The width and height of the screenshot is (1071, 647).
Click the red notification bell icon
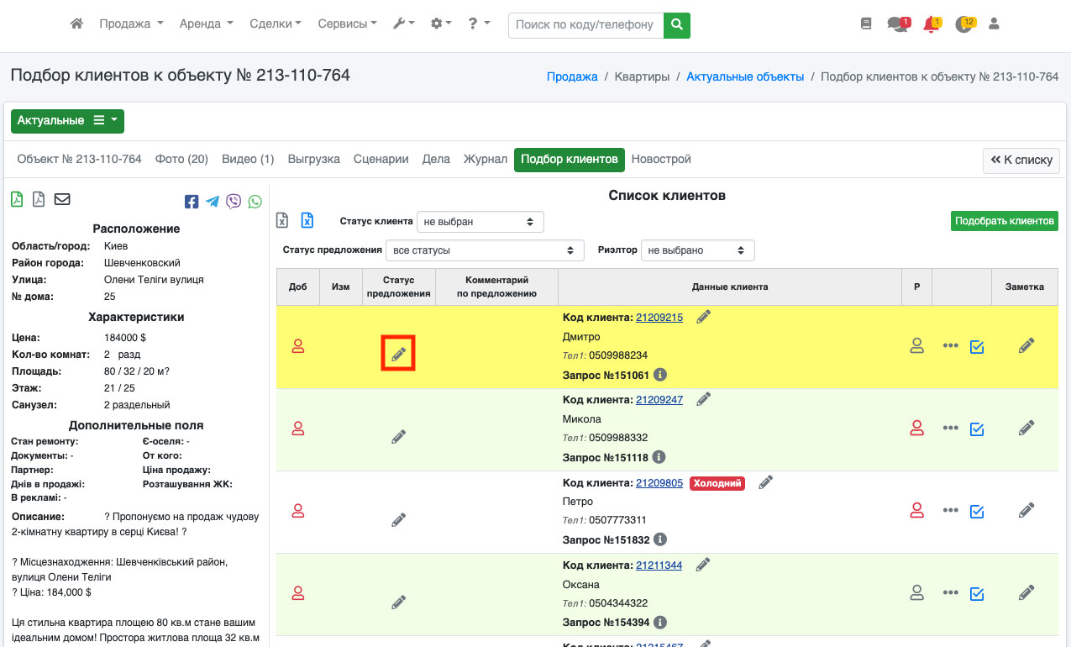click(x=931, y=24)
